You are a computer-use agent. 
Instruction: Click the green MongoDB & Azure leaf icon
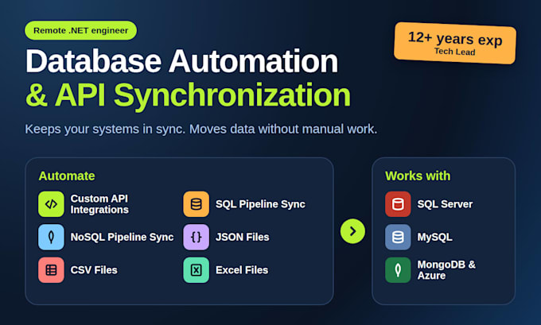coord(398,270)
